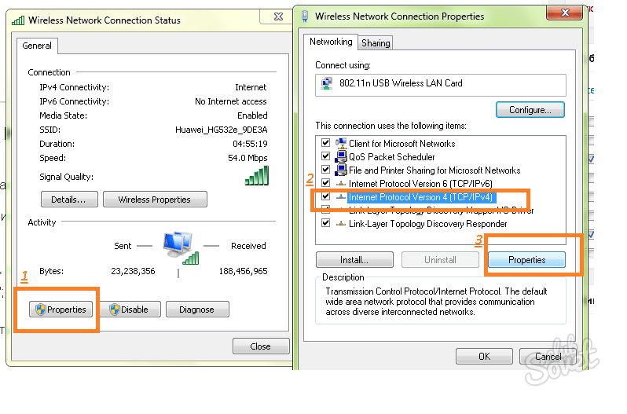The height and width of the screenshot is (414, 627).
Task: Click signal bars icon in Status title bar
Action: 18,20
